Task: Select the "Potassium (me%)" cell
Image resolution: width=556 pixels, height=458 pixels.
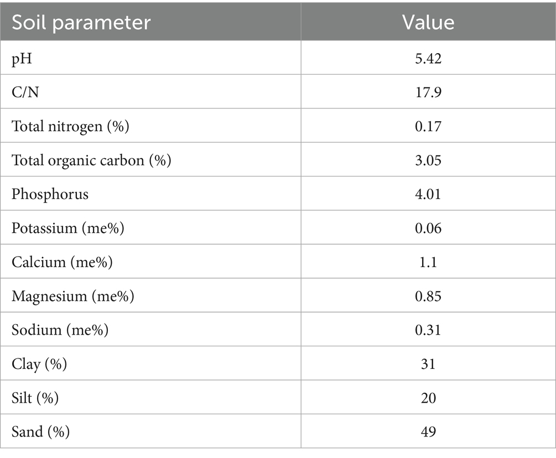Action: (67, 228)
